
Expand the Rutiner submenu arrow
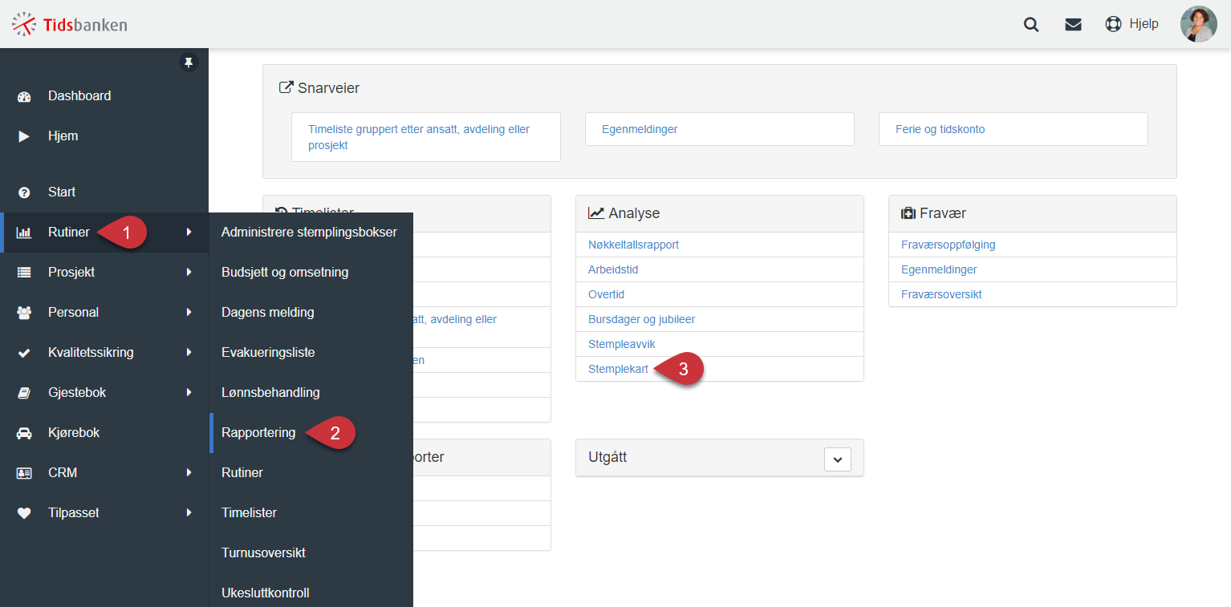(189, 233)
